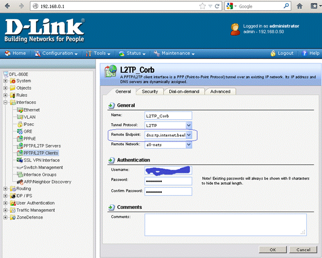Switch to the Security tab
This screenshot has width=322, height=258.
tap(150, 92)
